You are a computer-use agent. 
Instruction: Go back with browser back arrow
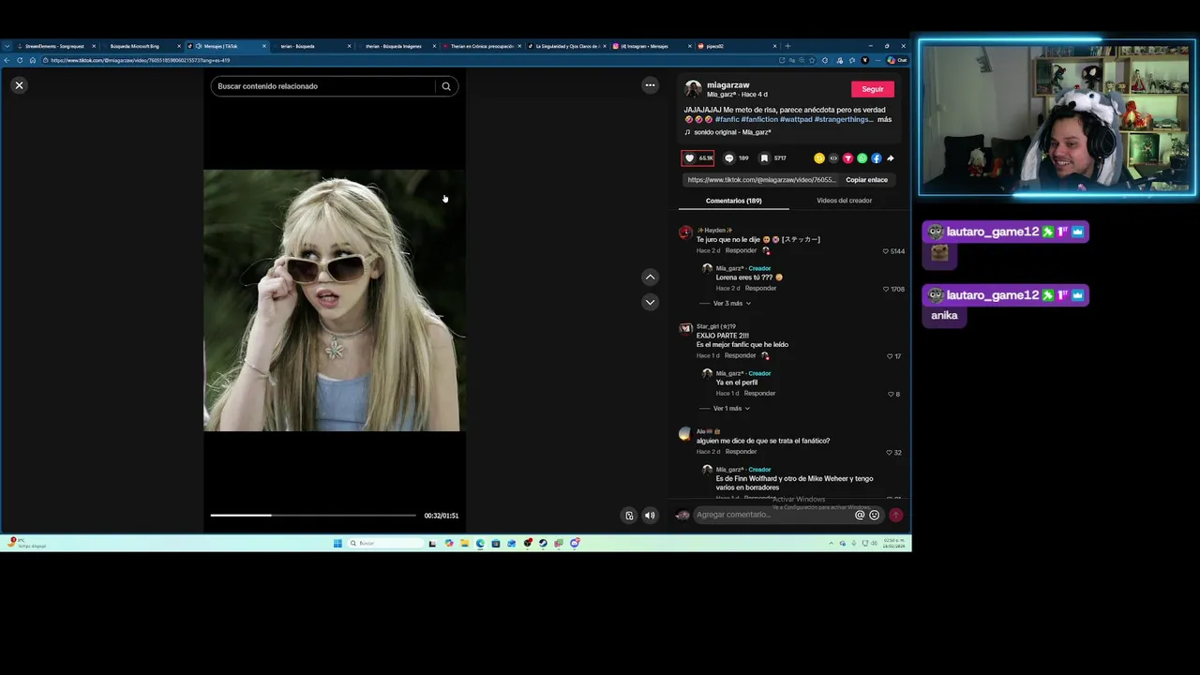click(x=7, y=60)
